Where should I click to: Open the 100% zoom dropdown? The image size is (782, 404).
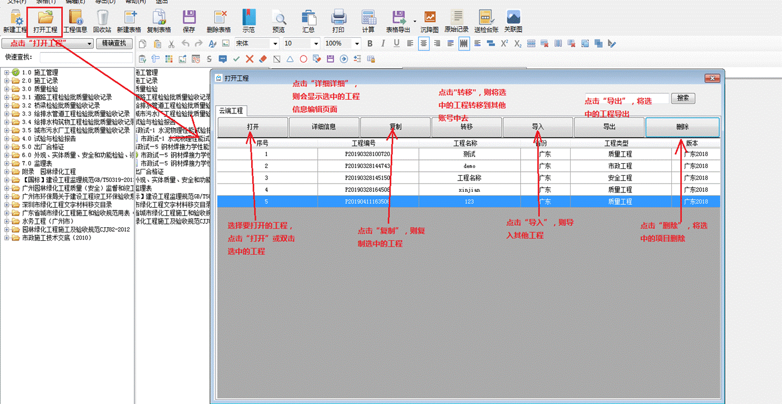click(x=356, y=43)
